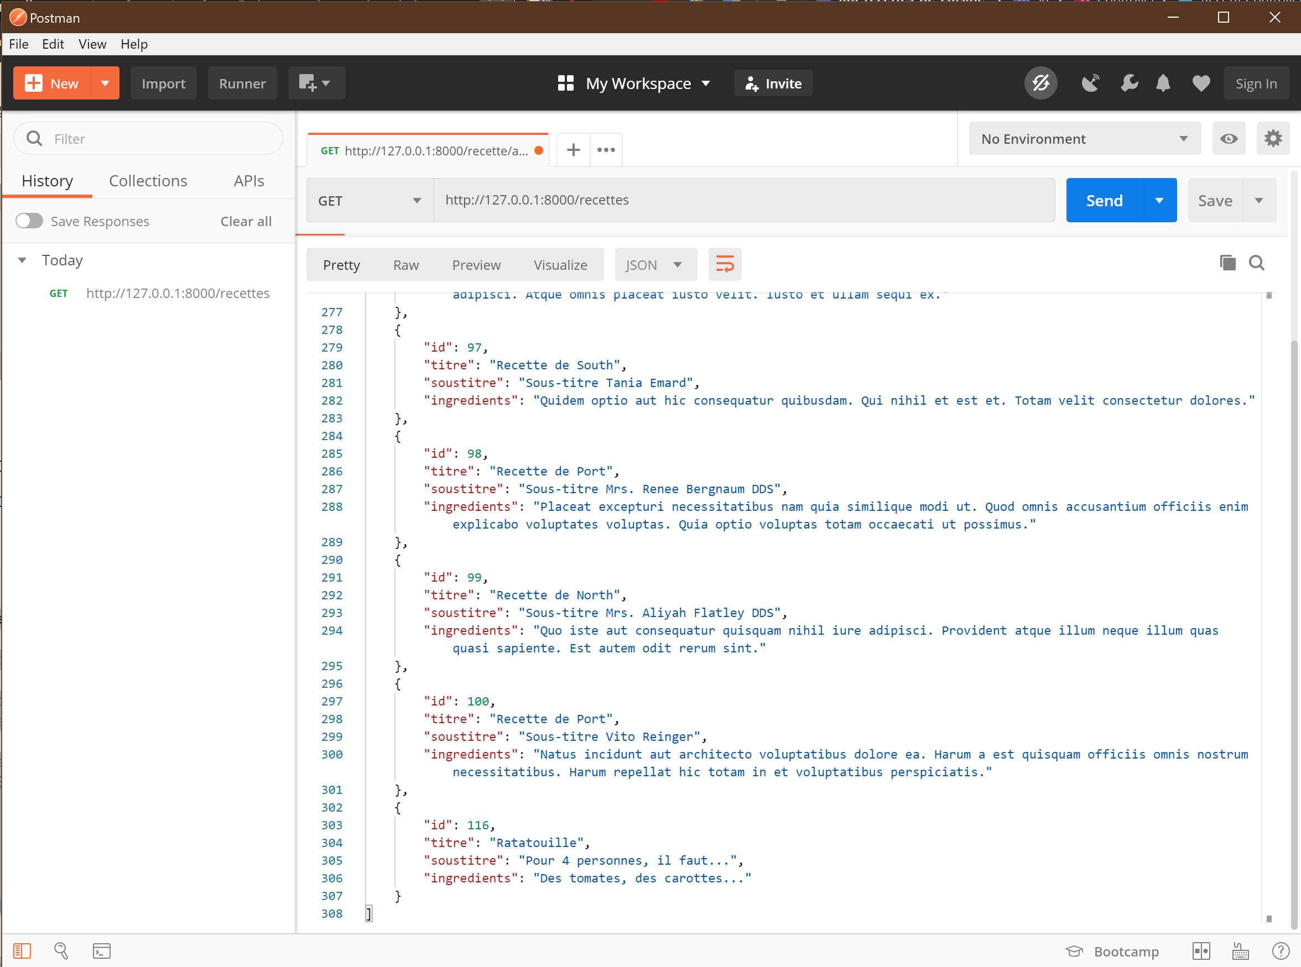
Task: Toggle the Save Responses switch
Action: point(29,221)
